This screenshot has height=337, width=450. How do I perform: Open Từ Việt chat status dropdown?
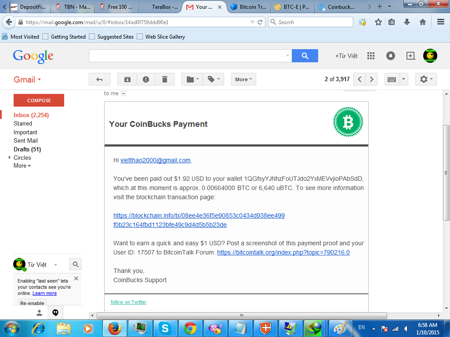pyautogui.click(x=55, y=265)
